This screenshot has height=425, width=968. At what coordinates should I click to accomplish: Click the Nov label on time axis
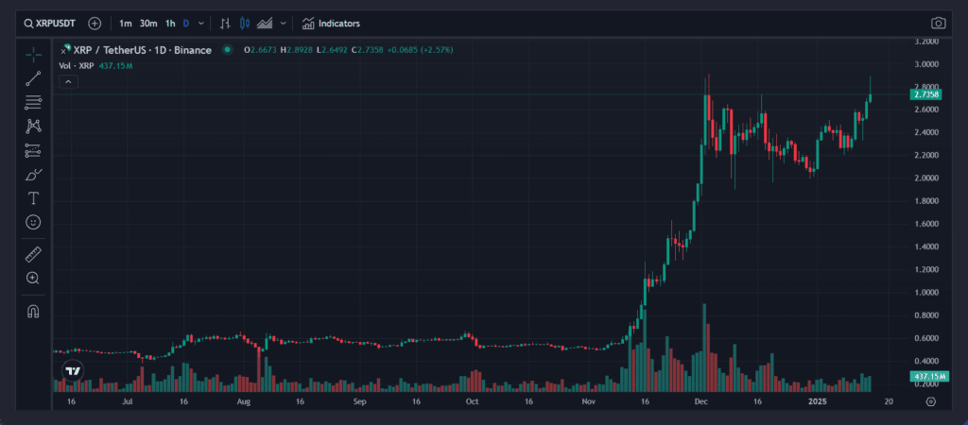(588, 401)
